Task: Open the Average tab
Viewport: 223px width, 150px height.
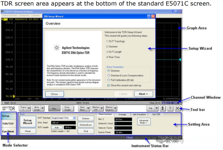Action: 122,114
